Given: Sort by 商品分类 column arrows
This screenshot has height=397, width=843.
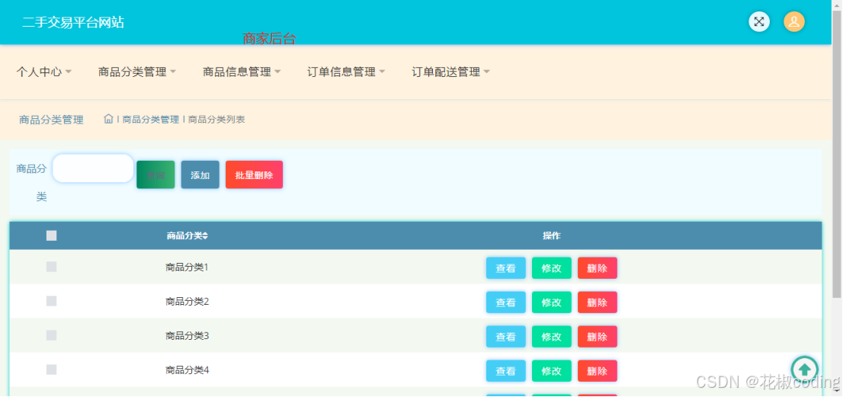Looking at the screenshot, I should (x=205, y=235).
